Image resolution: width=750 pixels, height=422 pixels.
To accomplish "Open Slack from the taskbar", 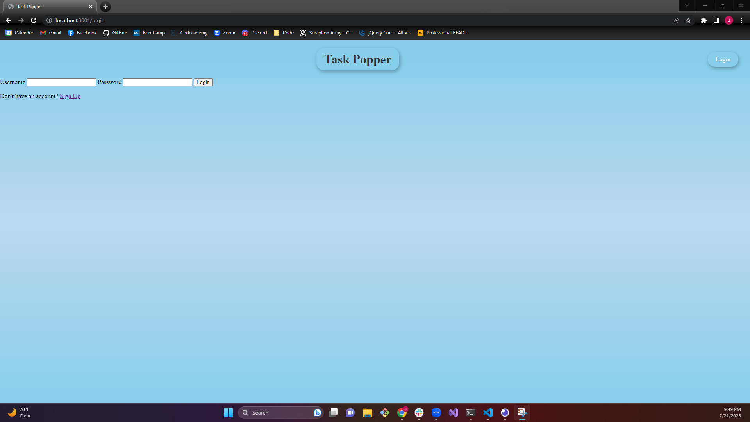I will (419, 413).
